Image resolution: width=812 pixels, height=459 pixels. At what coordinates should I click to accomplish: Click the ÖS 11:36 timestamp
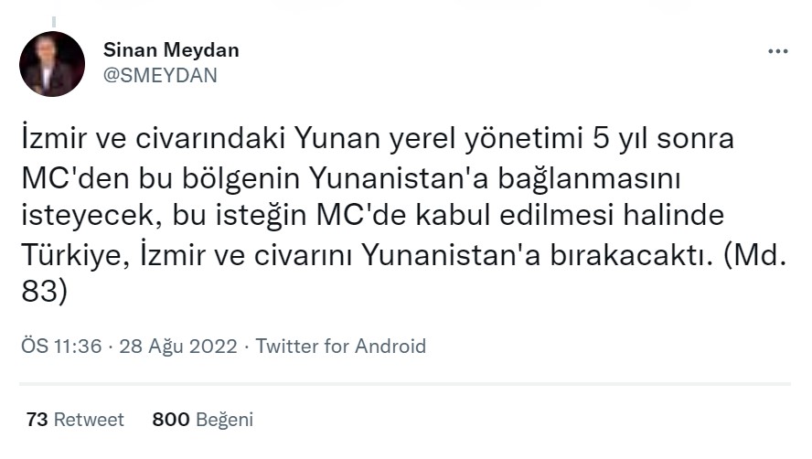[60, 347]
